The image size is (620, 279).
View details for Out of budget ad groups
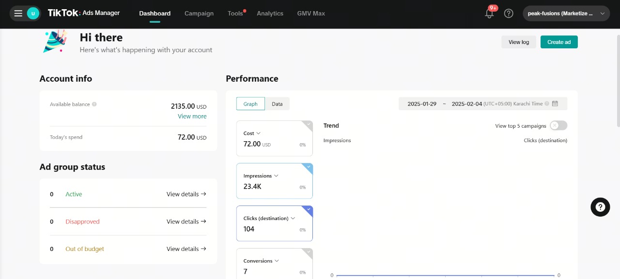[x=186, y=249]
